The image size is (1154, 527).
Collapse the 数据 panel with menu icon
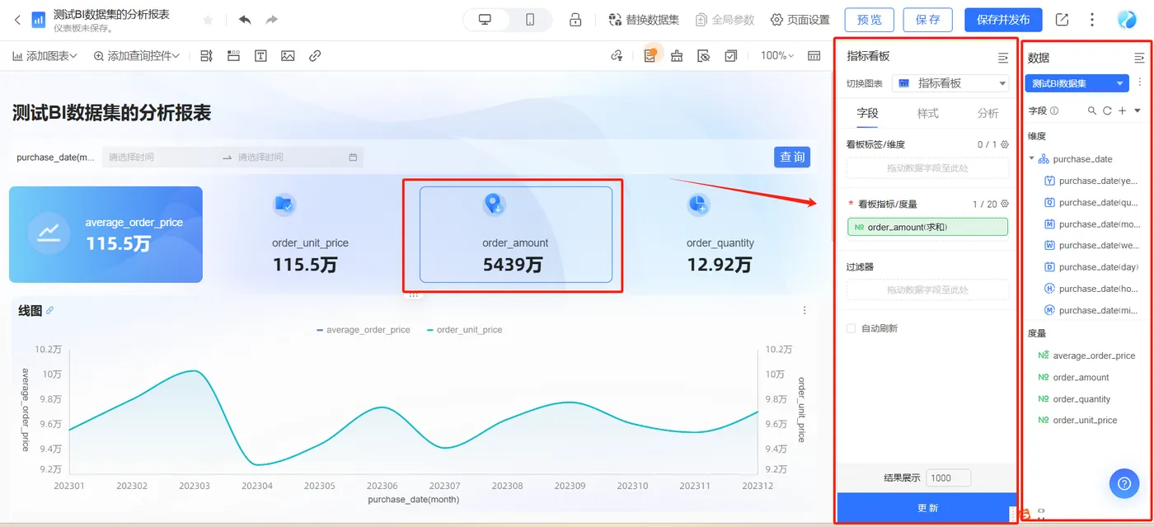tap(1139, 58)
